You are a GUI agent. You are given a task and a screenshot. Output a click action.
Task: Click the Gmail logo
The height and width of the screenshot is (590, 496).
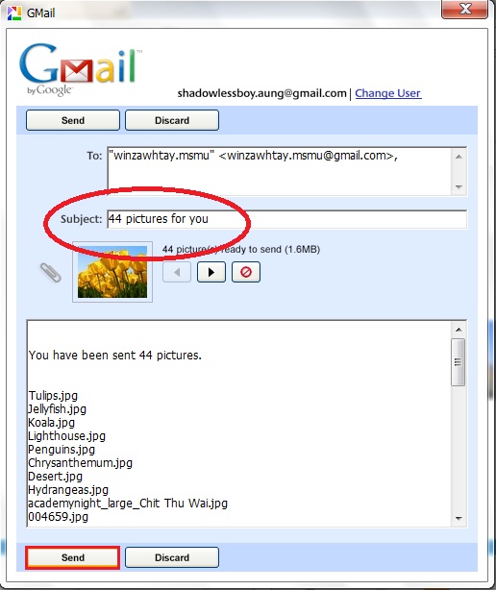(79, 69)
